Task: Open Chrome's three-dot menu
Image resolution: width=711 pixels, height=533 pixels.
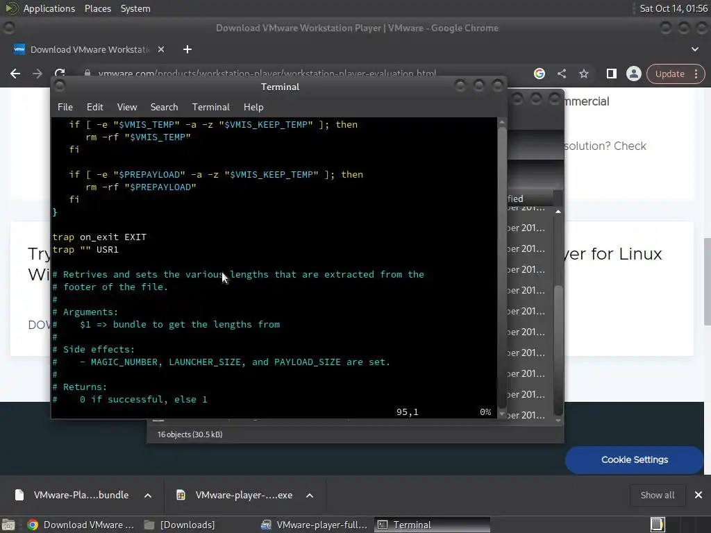Action: click(696, 74)
